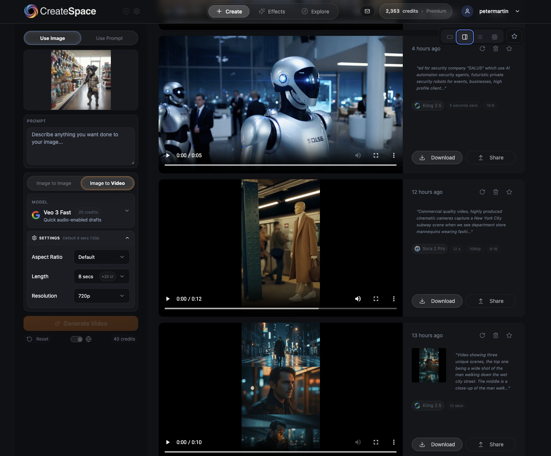Reset the generation settings
Viewport: 551px width, 456px height.
(38, 339)
